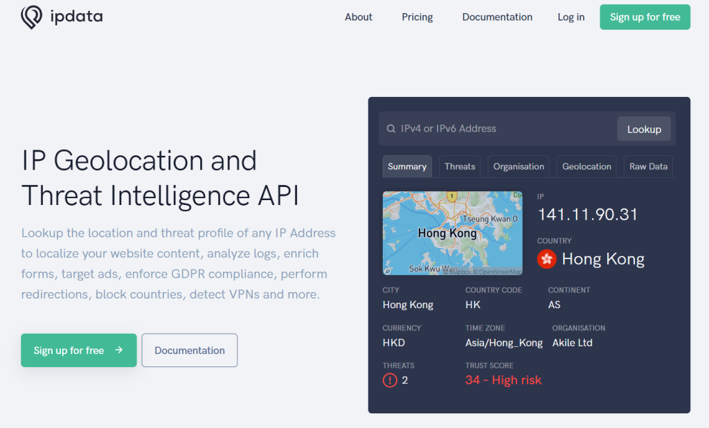View the Raw Data tab
Image resolution: width=709 pixels, height=428 pixels.
tap(648, 166)
